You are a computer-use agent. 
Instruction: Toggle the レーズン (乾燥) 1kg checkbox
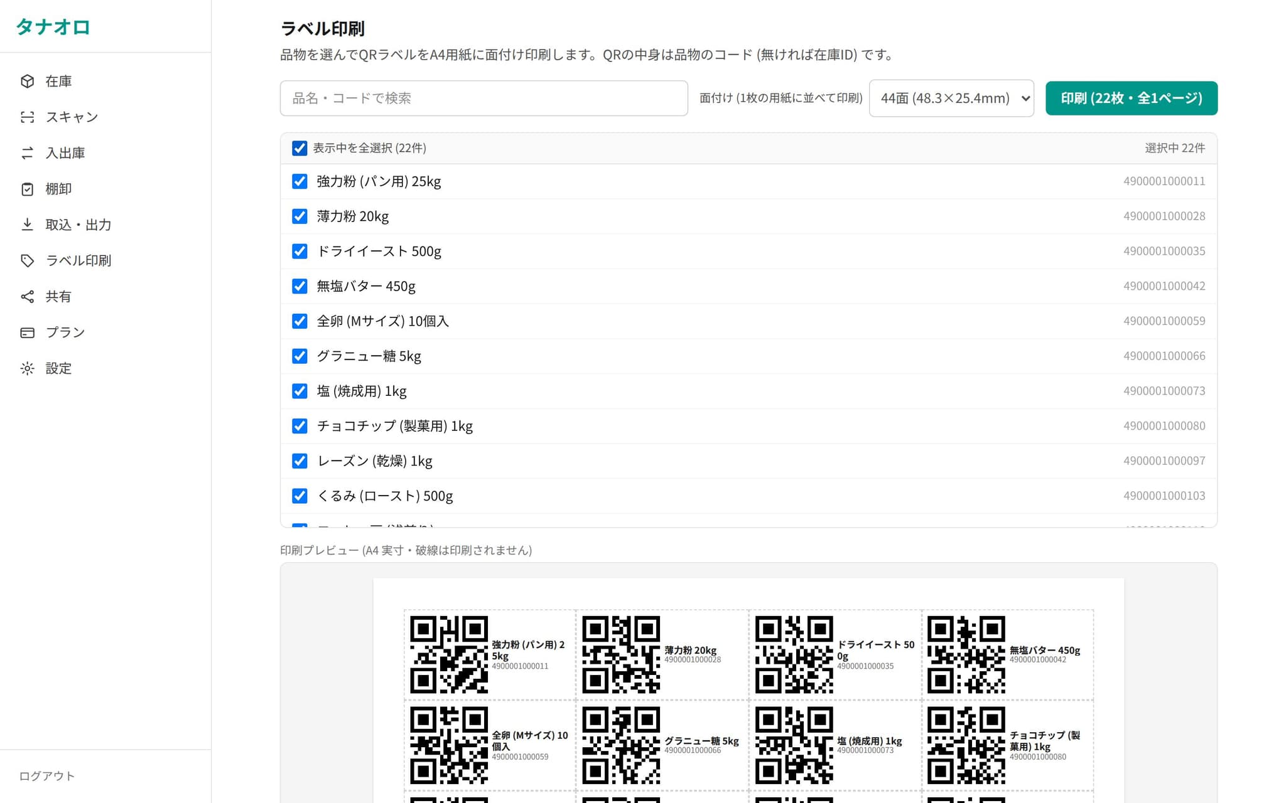click(300, 461)
